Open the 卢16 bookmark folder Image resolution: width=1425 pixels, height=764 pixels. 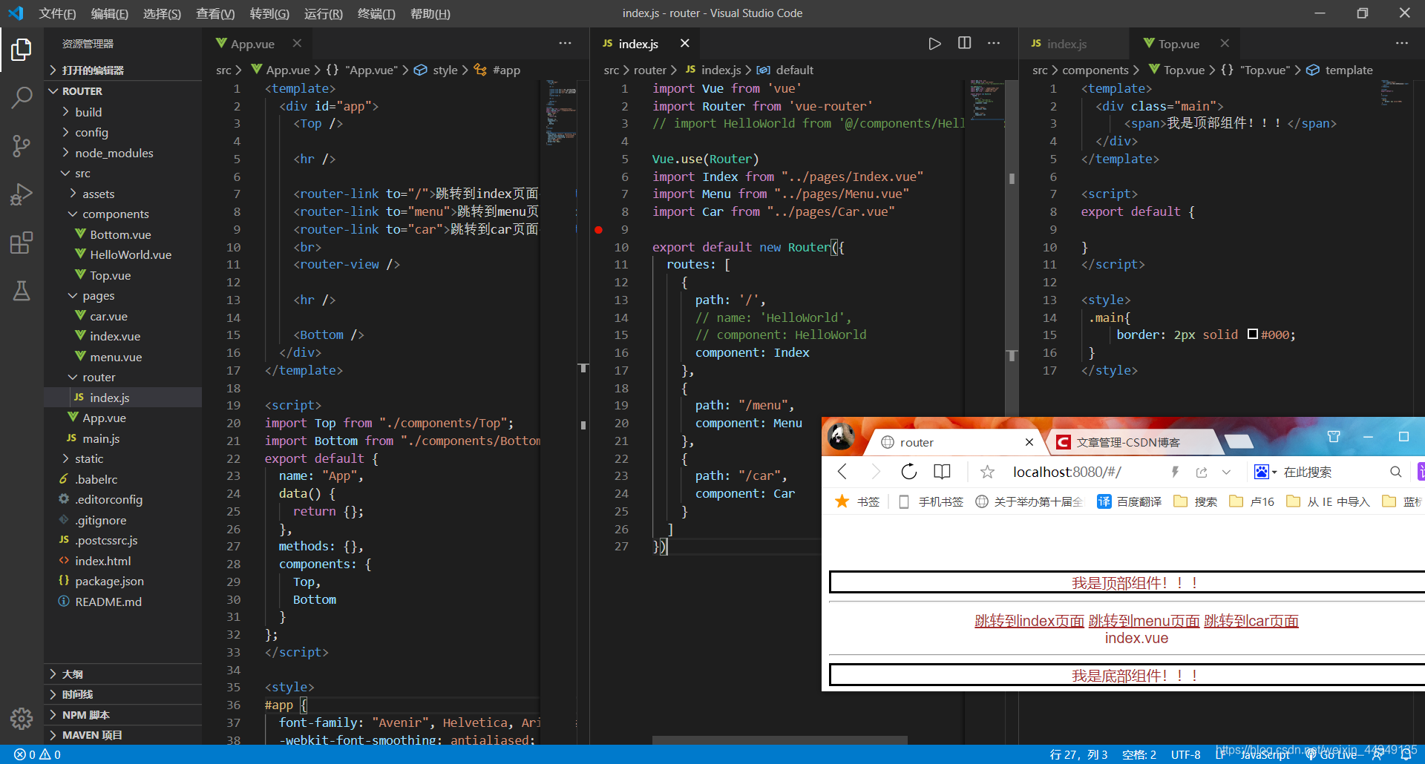1252,501
